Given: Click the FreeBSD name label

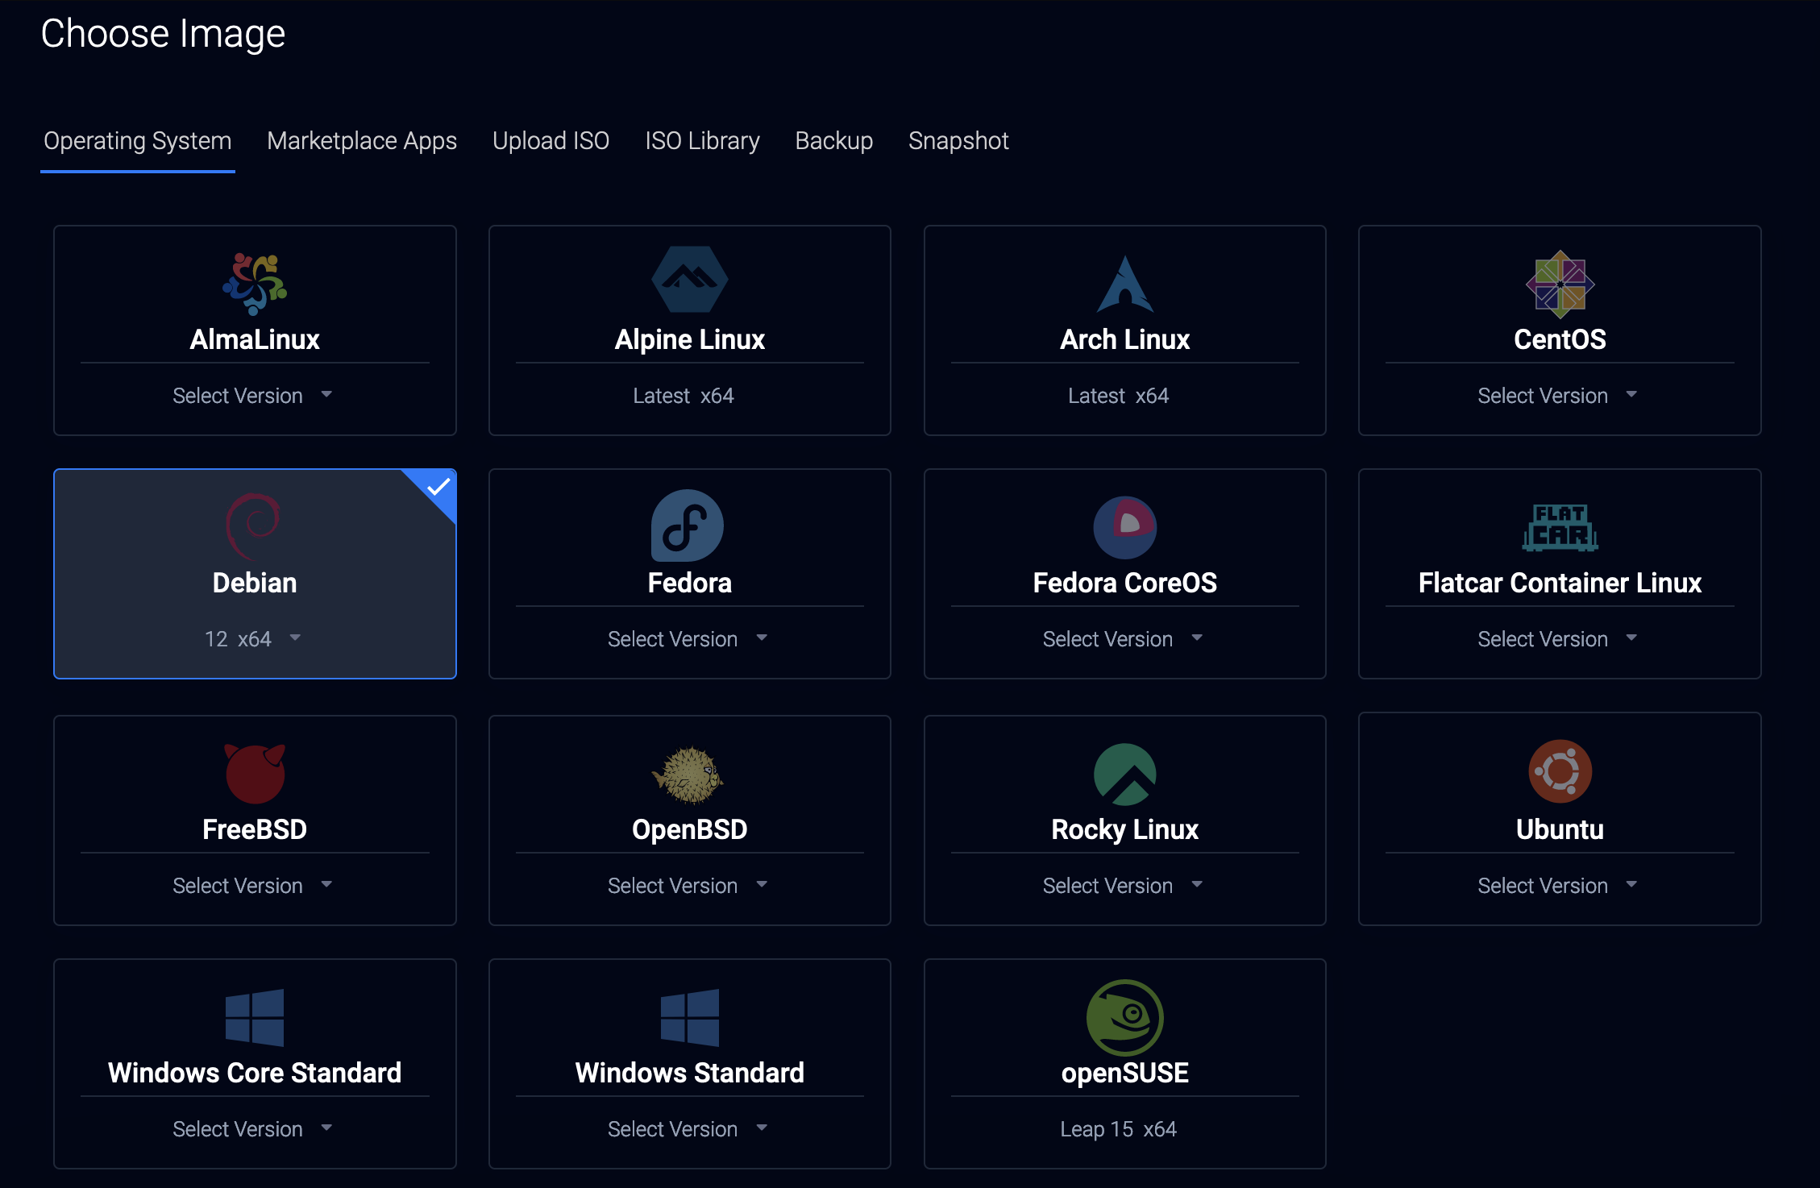Looking at the screenshot, I should [x=255, y=829].
